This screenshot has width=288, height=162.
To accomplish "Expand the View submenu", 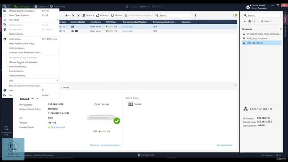I will point(31,81).
